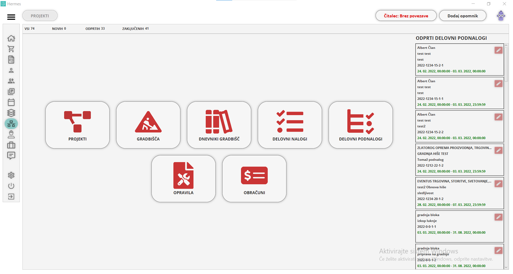Edit izkop luknje podnalog with pencil icon

coord(498,217)
